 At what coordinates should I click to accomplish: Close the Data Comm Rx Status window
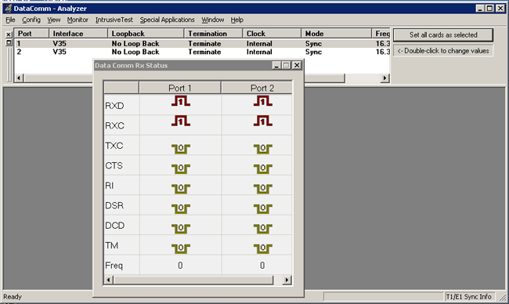[297, 65]
